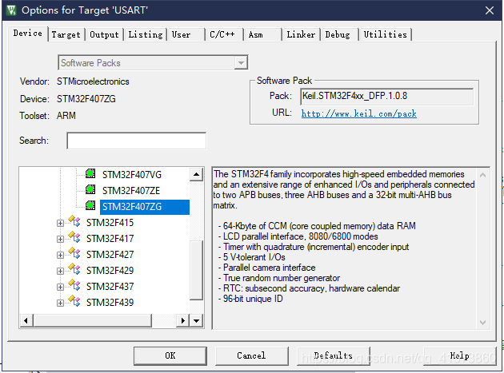Click device list scroll down arrow

[x=196, y=320]
